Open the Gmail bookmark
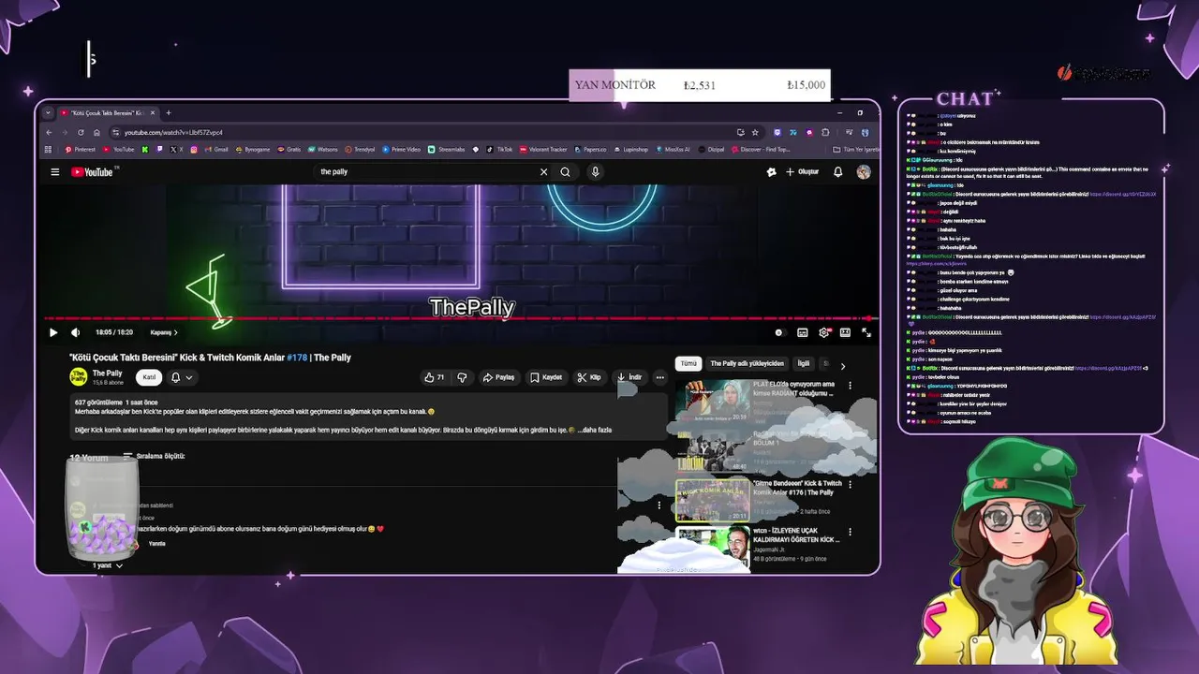The height and width of the screenshot is (674, 1199). point(216,149)
